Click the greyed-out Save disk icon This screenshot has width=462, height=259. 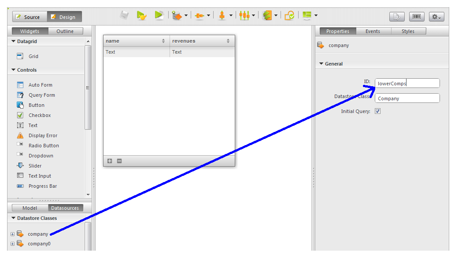coord(124,15)
